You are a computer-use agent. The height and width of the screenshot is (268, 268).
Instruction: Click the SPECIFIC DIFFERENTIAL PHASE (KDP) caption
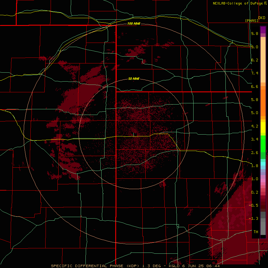pos(96,266)
